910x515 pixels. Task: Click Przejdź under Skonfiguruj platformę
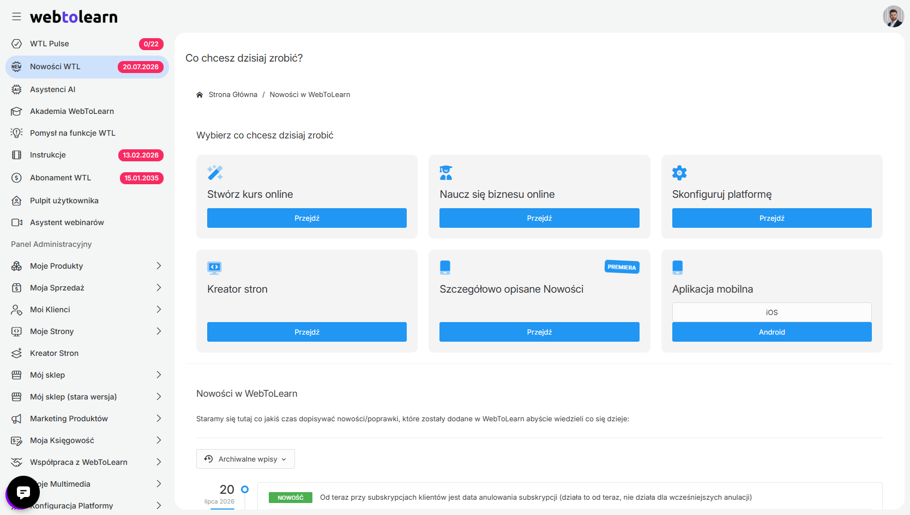tap(772, 218)
